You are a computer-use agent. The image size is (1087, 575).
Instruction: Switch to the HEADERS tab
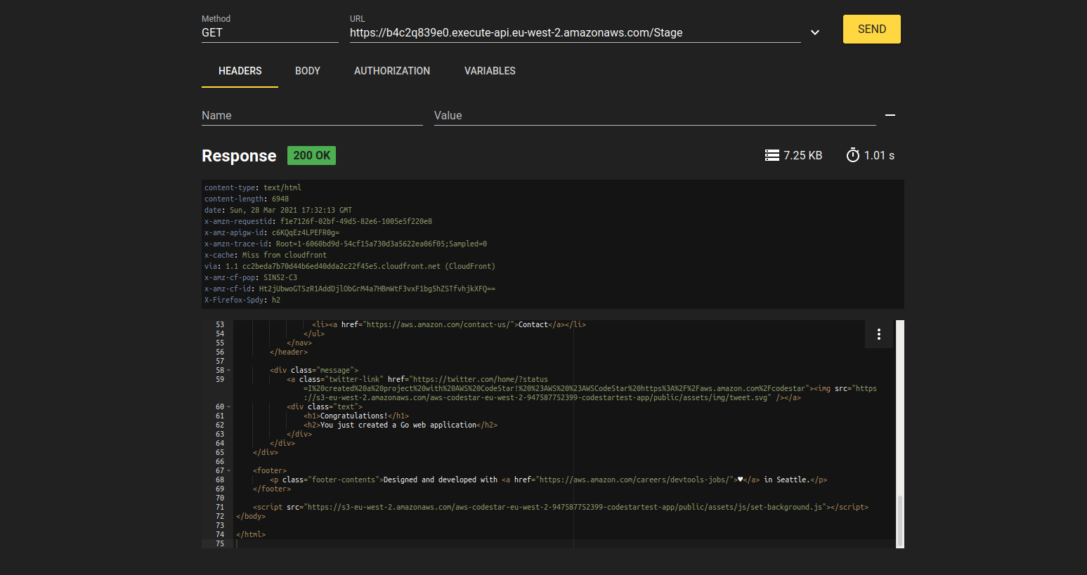(240, 71)
